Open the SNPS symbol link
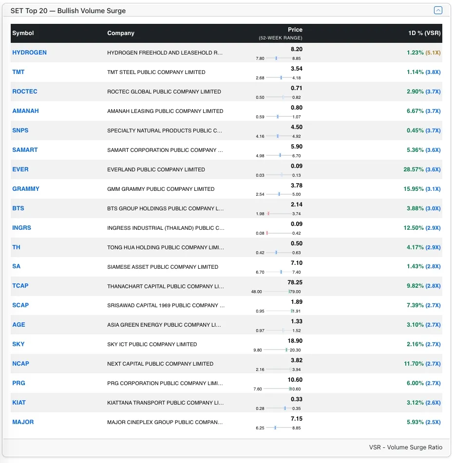The width and height of the screenshot is (454, 463). 20,130
